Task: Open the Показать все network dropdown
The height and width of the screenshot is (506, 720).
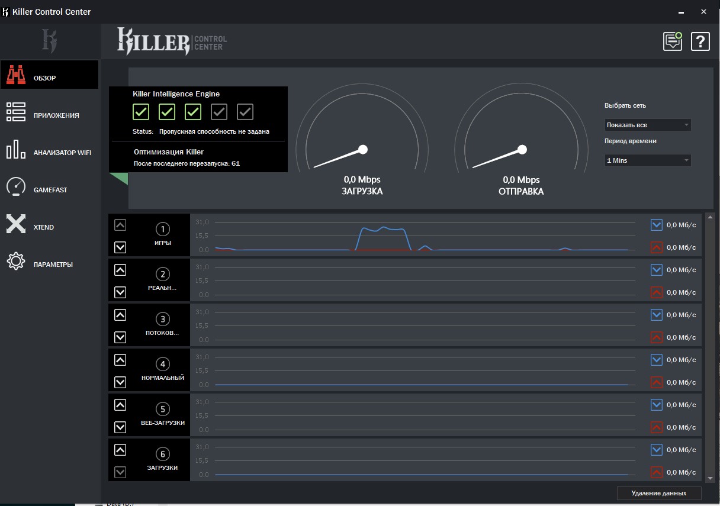Action: [647, 125]
